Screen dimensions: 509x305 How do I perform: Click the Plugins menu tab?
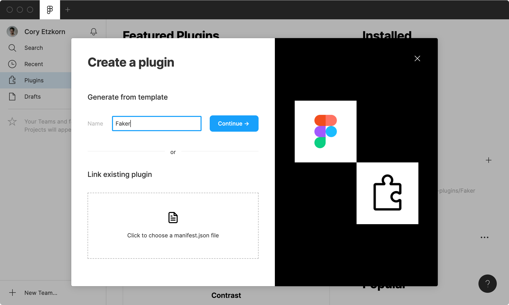[34, 80]
